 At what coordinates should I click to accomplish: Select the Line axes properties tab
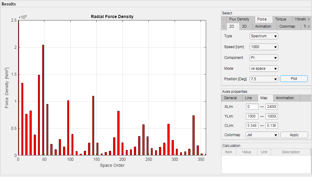pos(248,98)
